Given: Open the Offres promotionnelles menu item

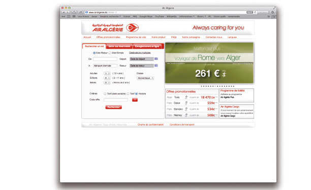Looking at the screenshot, I should pyautogui.click(x=108, y=37).
